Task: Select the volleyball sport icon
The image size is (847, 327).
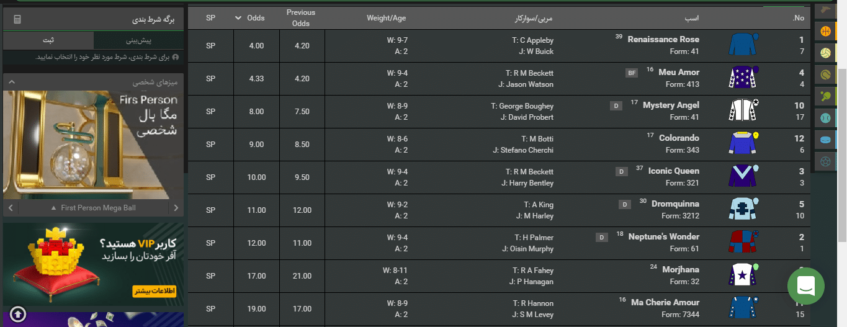Action: (x=826, y=53)
